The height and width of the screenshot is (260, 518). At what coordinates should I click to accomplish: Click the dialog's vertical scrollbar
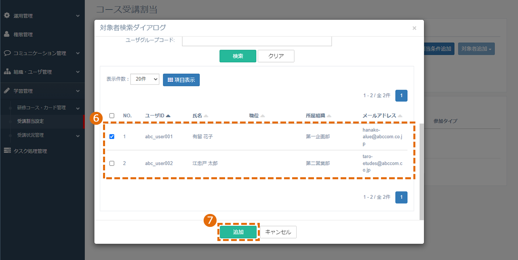coord(421,172)
